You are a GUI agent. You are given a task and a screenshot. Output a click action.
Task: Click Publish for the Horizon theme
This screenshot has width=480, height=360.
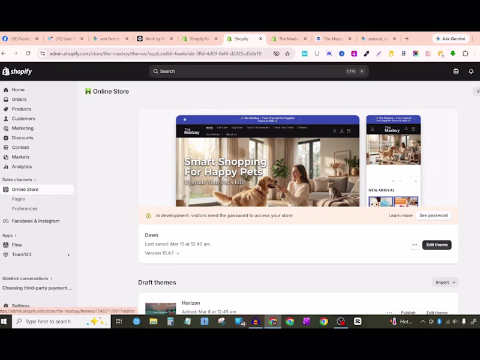[408, 313]
